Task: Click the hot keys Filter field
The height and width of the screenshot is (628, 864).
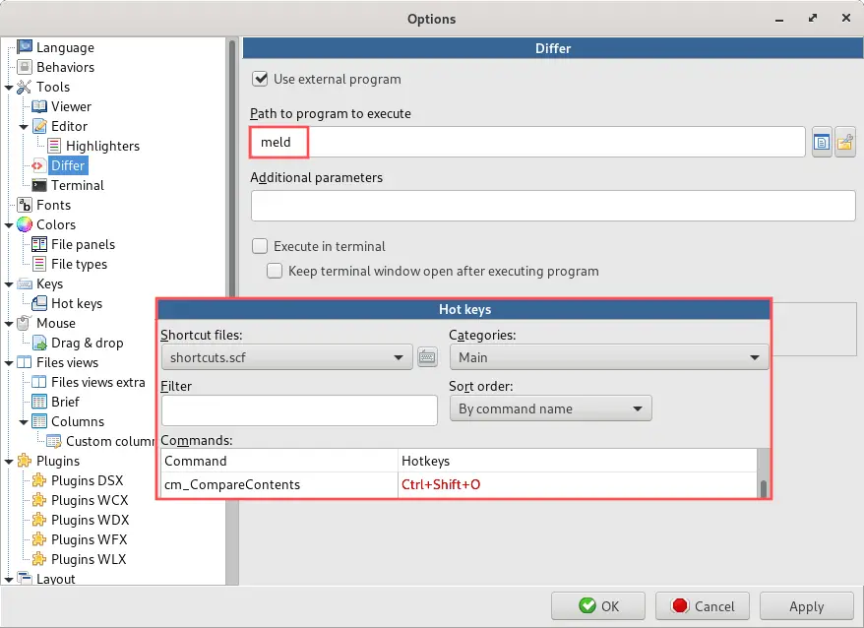Action: tap(299, 410)
